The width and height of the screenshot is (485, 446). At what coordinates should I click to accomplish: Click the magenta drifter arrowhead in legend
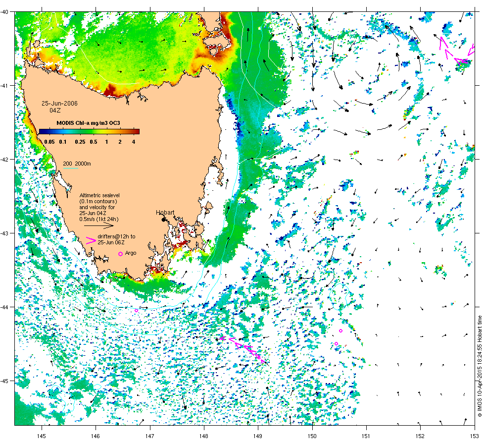click(x=91, y=241)
